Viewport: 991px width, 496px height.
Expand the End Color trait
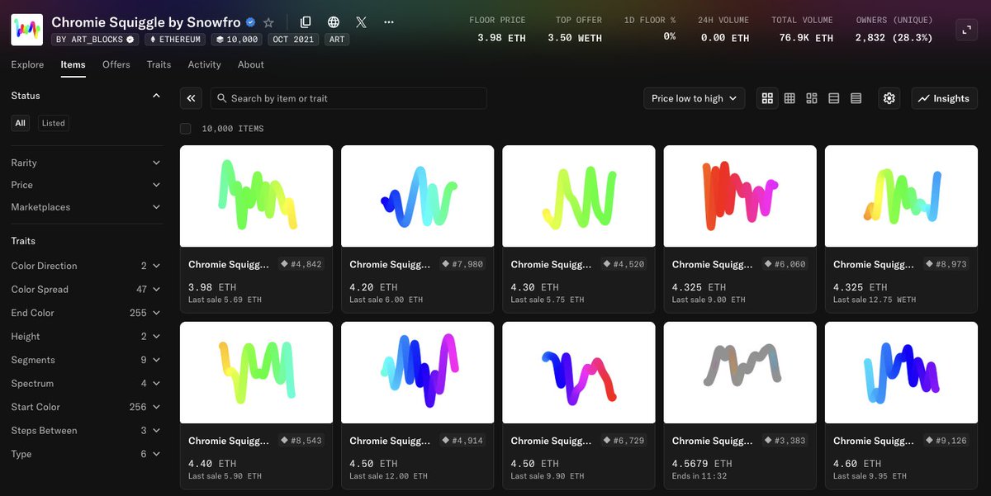coord(87,313)
